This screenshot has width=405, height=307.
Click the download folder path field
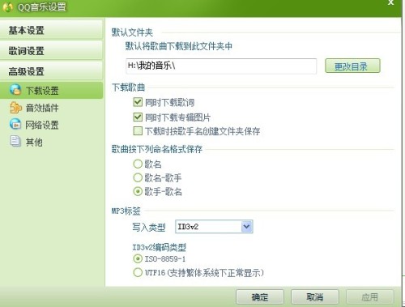(x=221, y=66)
